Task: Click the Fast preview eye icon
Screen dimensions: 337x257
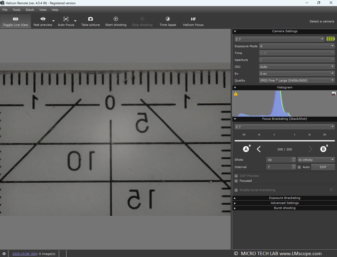Action: point(43,19)
